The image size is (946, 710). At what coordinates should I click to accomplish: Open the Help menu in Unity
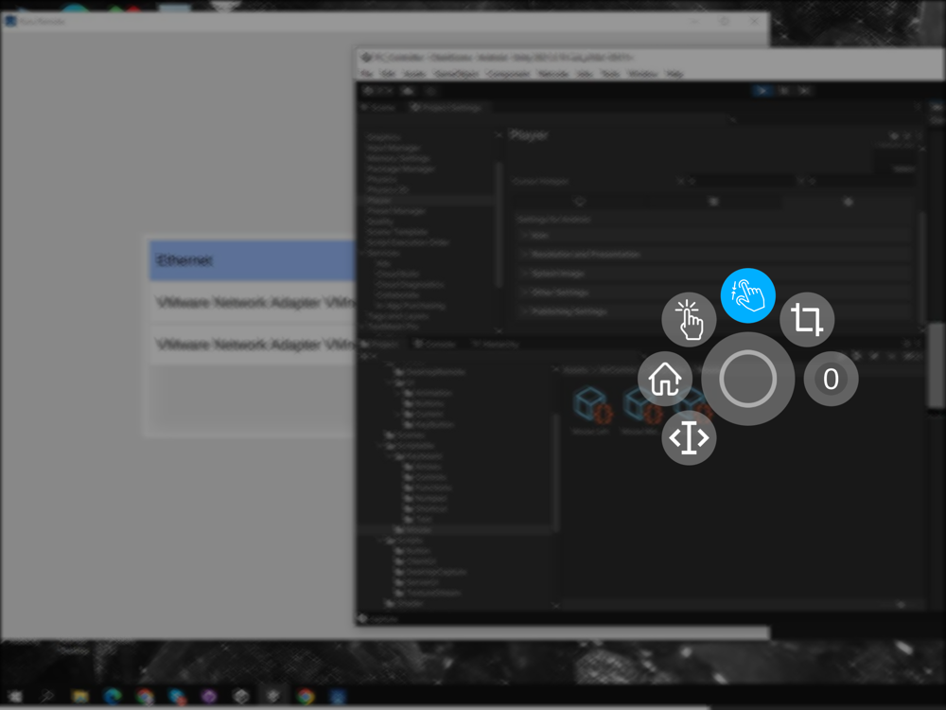(674, 74)
